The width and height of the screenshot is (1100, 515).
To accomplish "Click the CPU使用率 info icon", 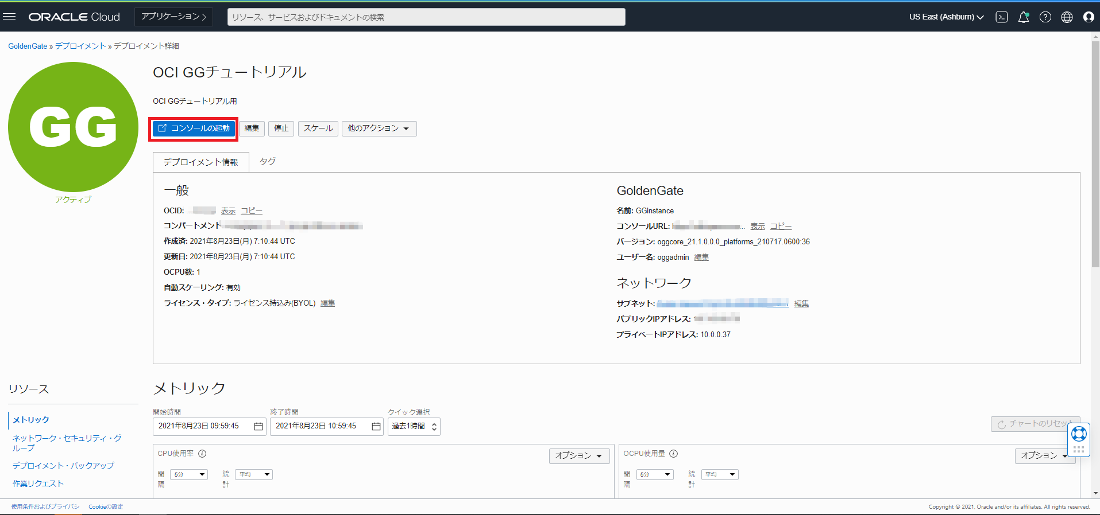I will [x=202, y=454].
